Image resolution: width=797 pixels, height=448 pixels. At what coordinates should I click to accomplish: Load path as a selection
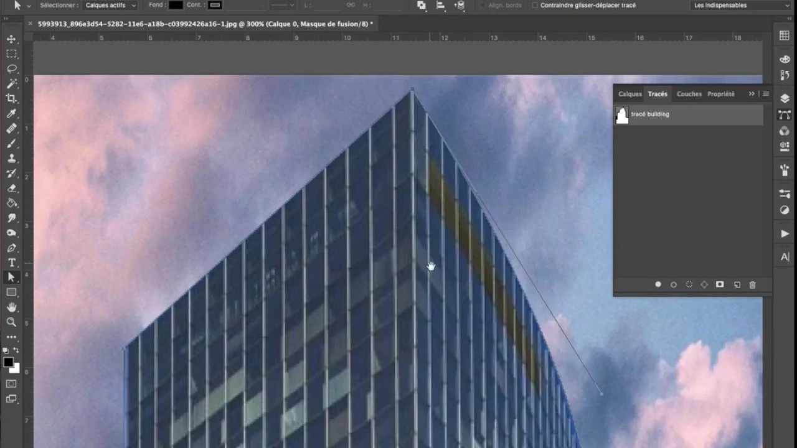click(689, 284)
